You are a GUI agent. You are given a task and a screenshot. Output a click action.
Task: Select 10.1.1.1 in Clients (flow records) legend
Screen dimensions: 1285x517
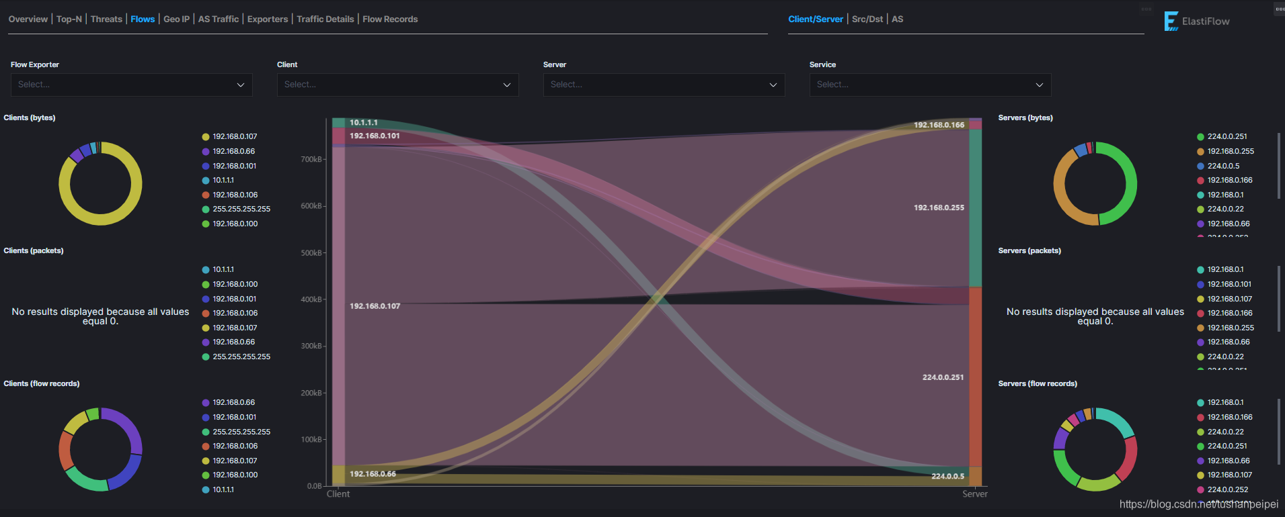point(218,490)
